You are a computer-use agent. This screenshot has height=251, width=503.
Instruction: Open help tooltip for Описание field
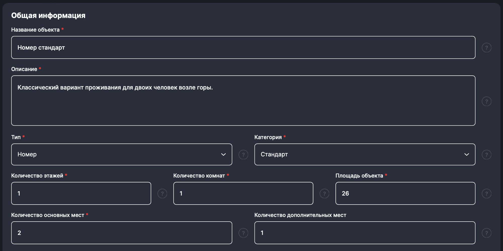486,102
